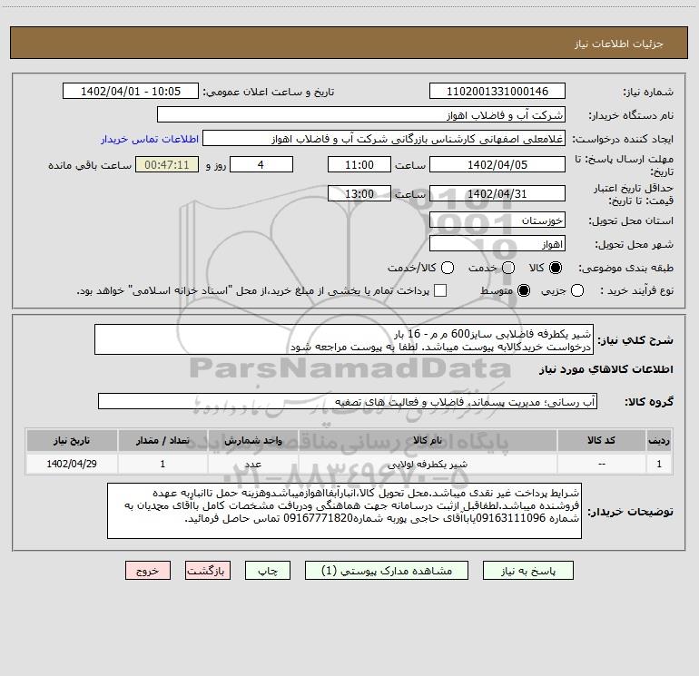Image resolution: width=699 pixels, height=676 pixels.
Task: Click the province field خوزستان
Action: [x=497, y=220]
